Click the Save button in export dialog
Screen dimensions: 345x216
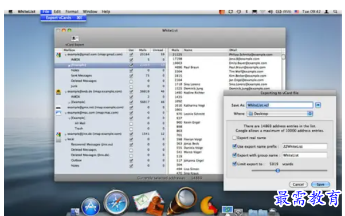(320, 184)
